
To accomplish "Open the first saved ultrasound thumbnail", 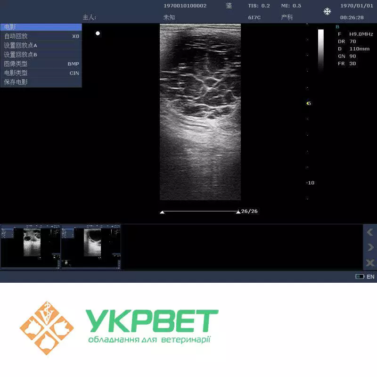I will pos(31,246).
